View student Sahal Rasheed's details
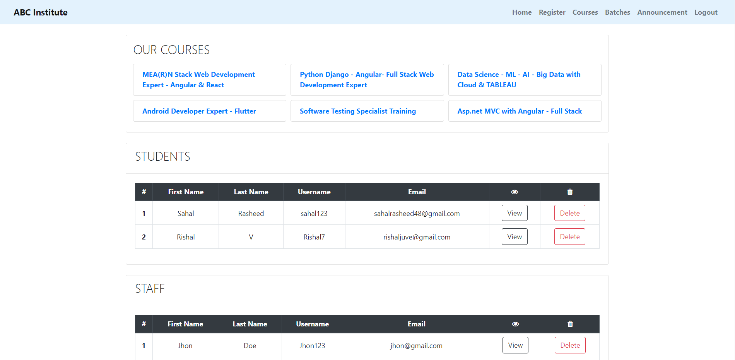 coord(514,213)
